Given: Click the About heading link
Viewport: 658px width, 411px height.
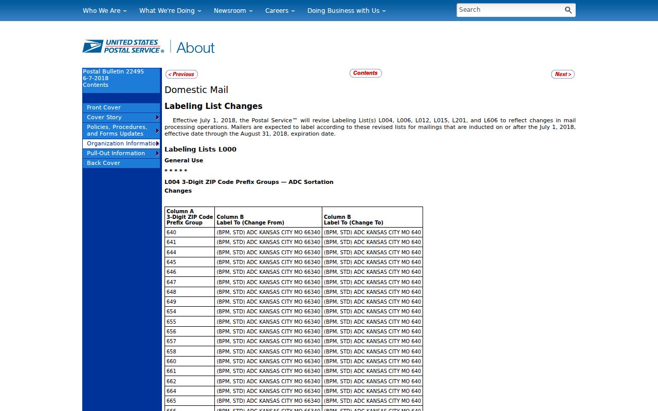Looking at the screenshot, I should pyautogui.click(x=195, y=48).
